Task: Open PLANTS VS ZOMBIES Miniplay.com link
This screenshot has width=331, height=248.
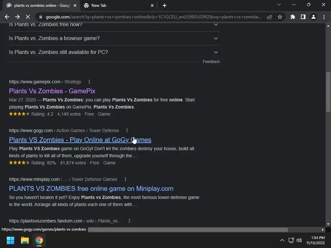Action: (x=91, y=189)
